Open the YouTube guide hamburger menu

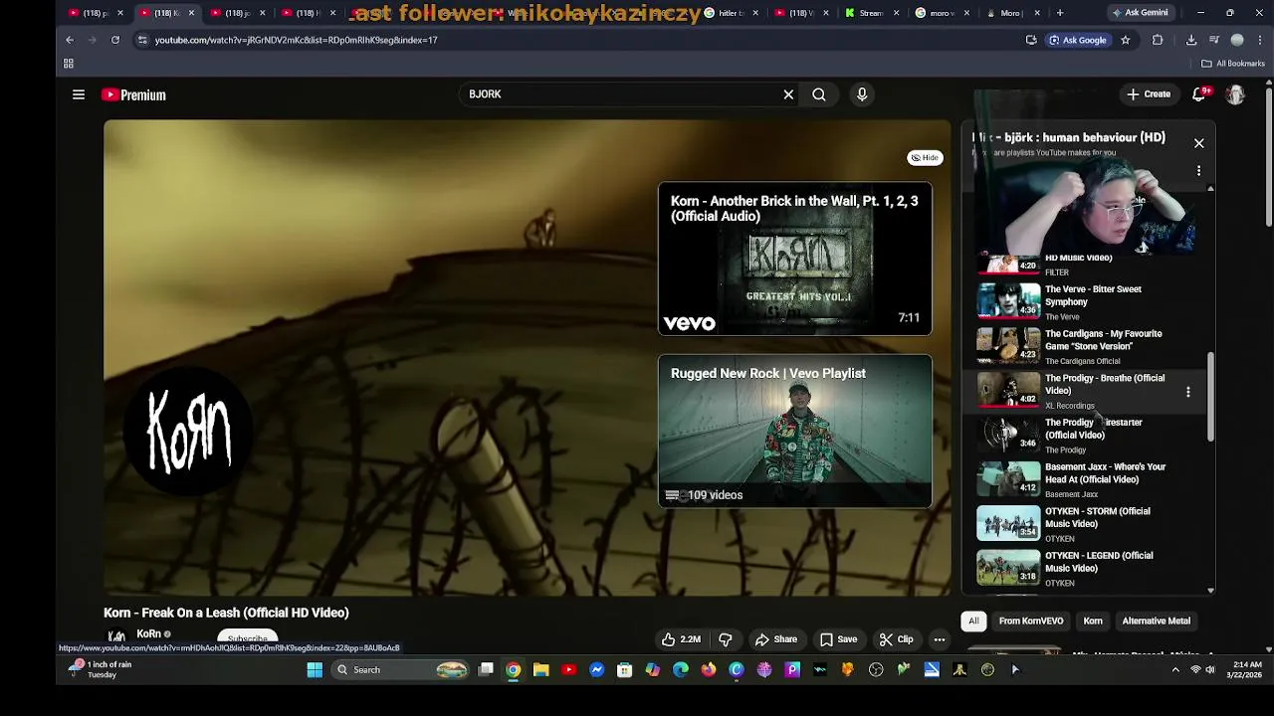coord(79,94)
